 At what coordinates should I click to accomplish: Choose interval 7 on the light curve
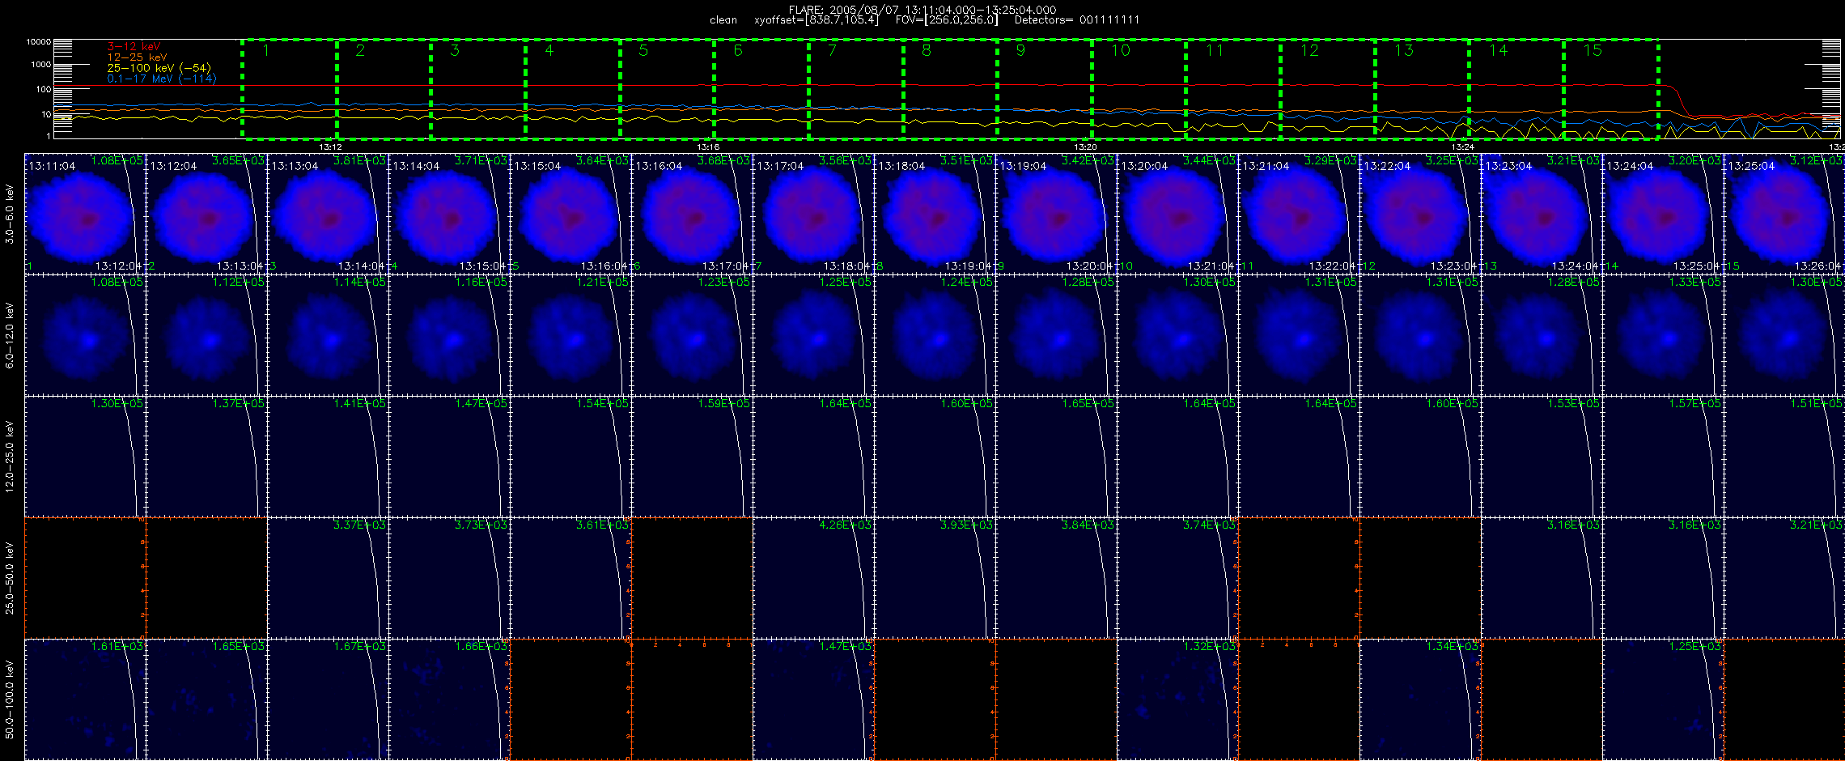click(x=855, y=89)
